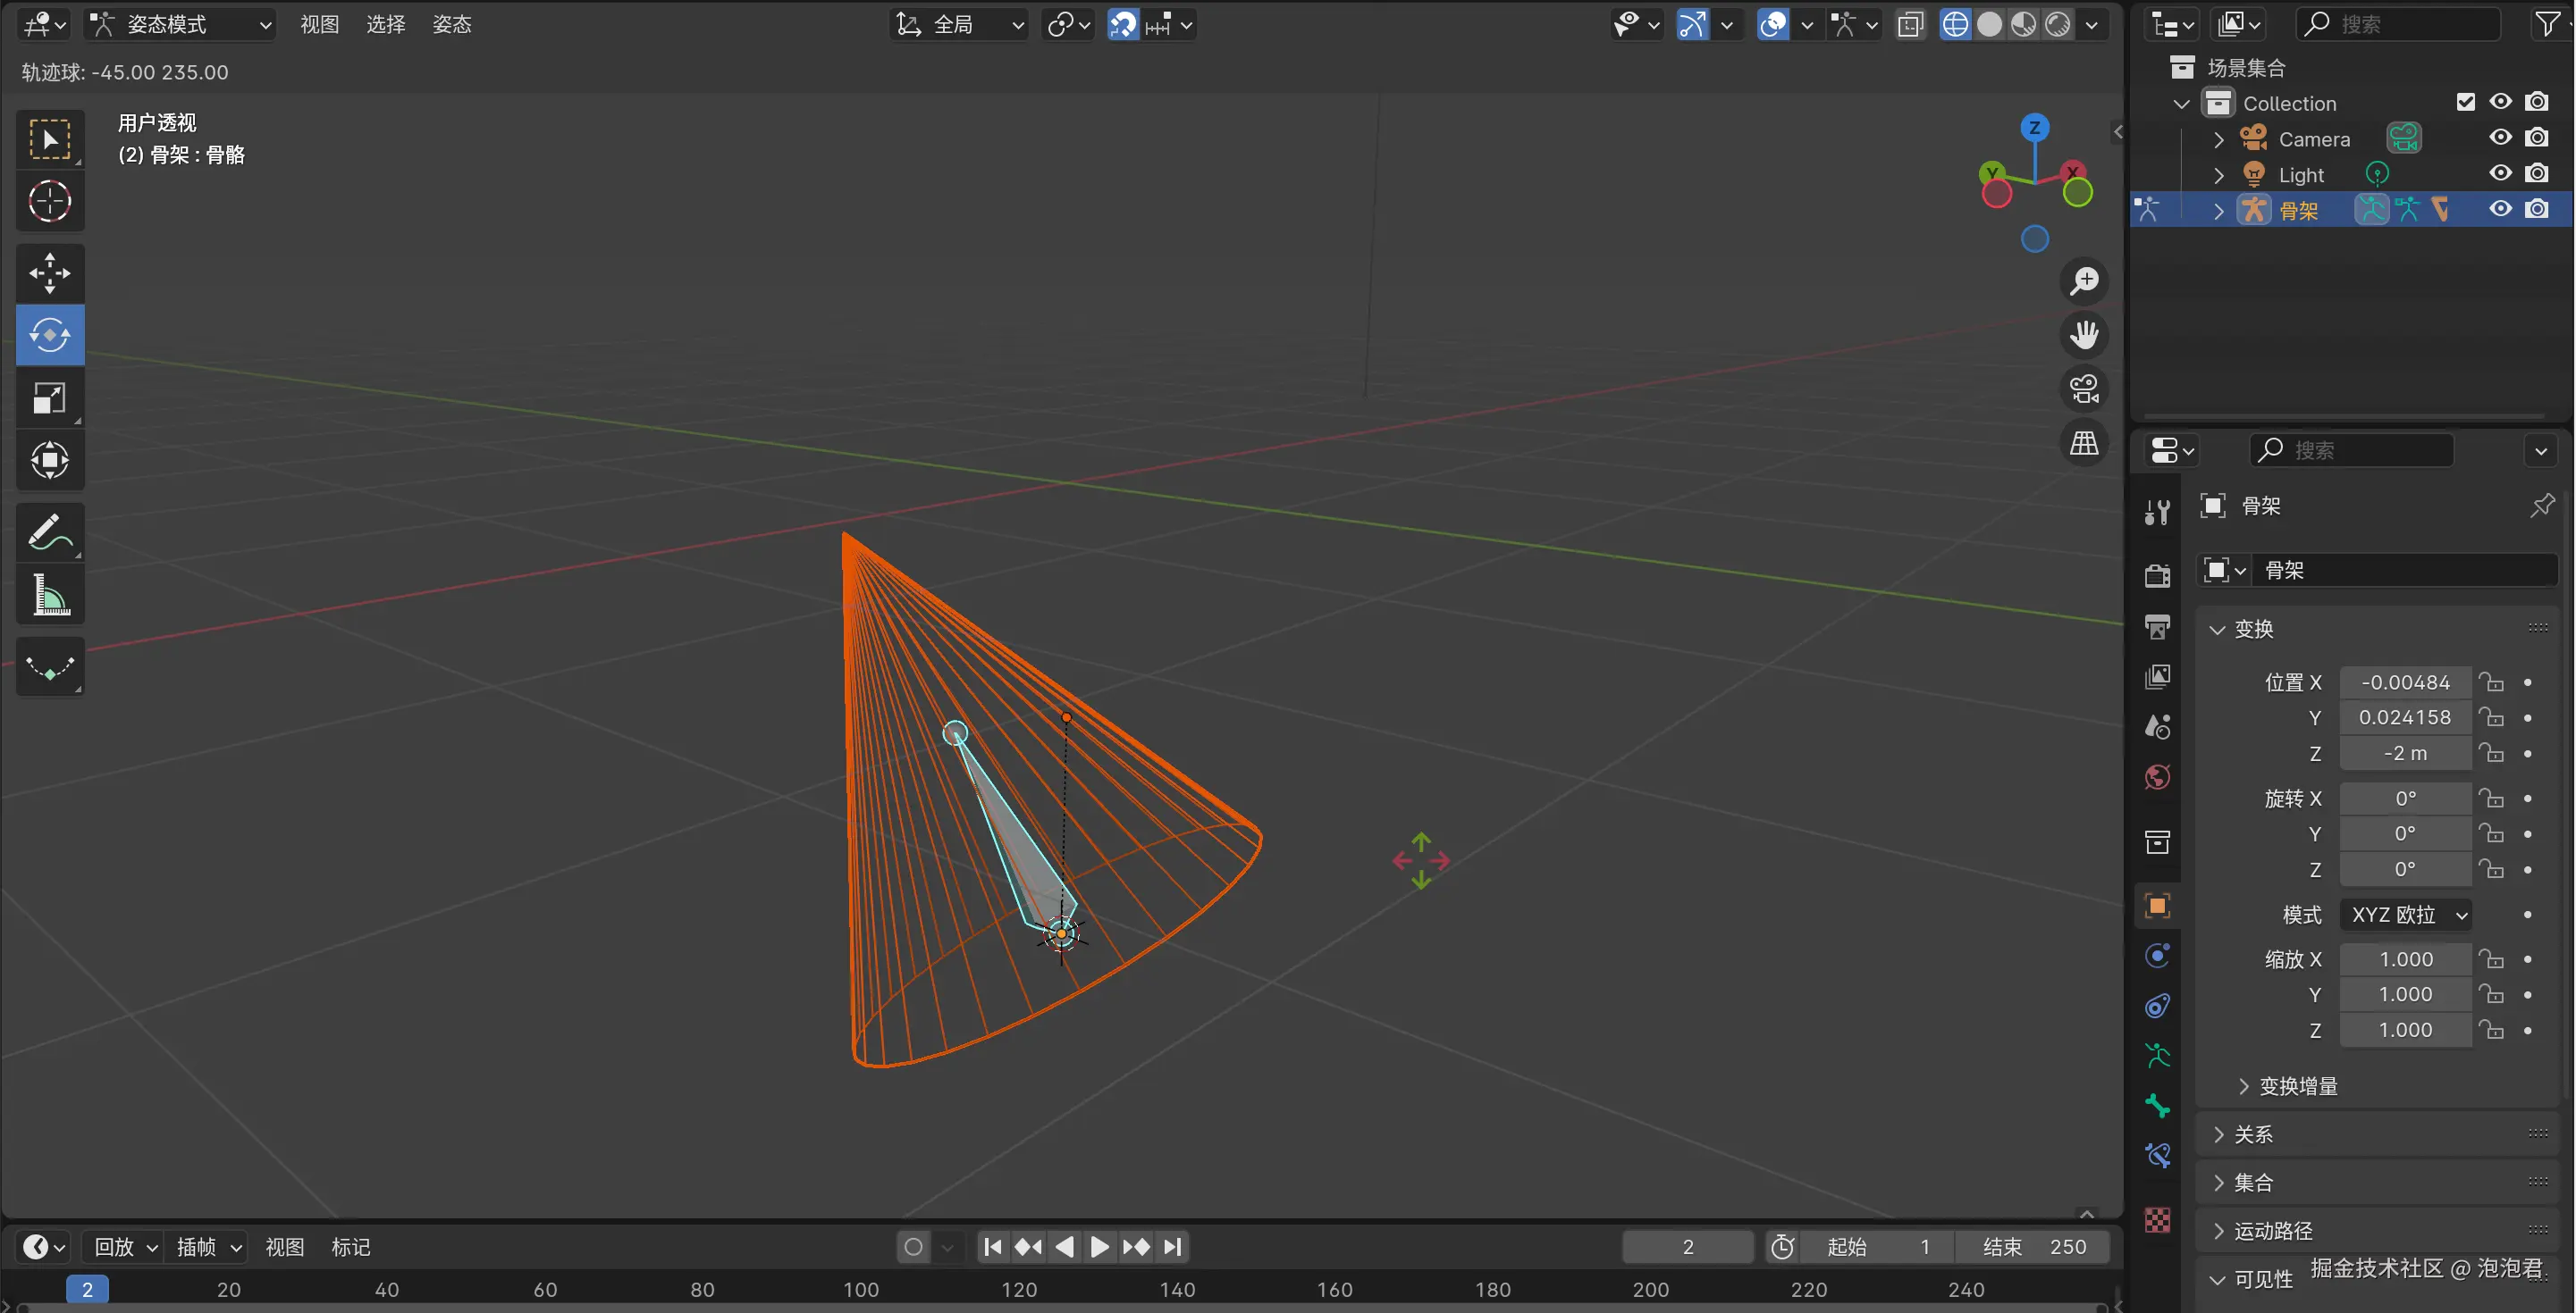Disable render for Camera object
The height and width of the screenshot is (1313, 2576).
point(2537,138)
